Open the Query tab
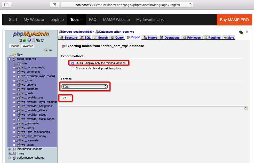 point(117,38)
